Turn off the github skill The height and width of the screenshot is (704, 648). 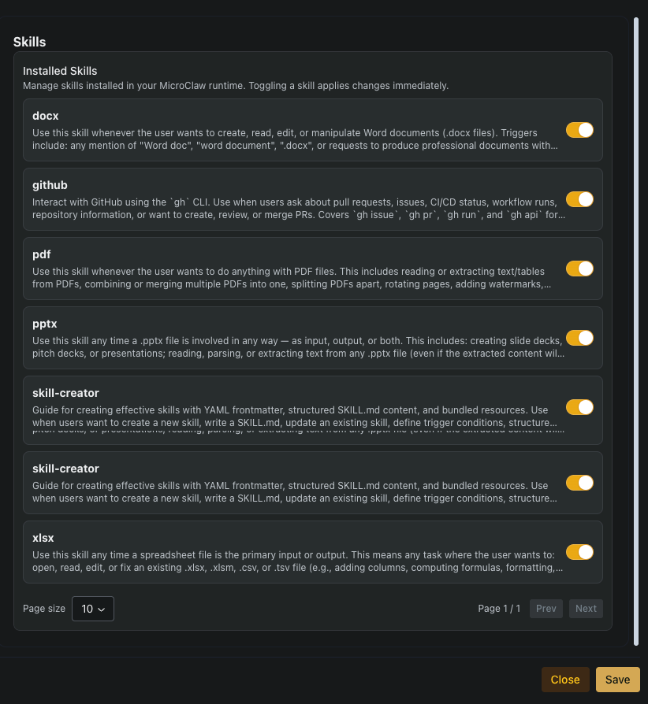[x=579, y=199]
